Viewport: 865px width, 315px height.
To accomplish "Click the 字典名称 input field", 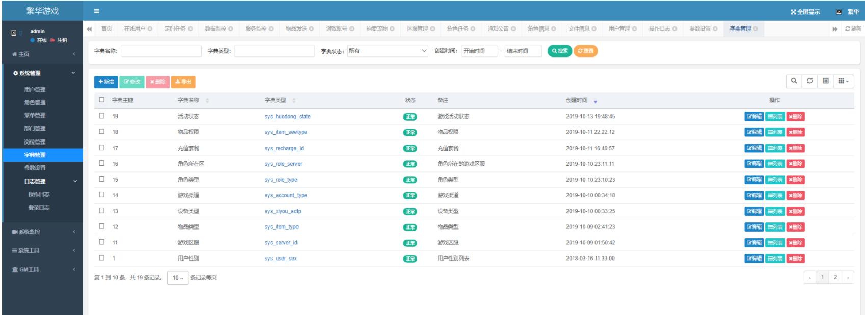I will click(x=161, y=51).
